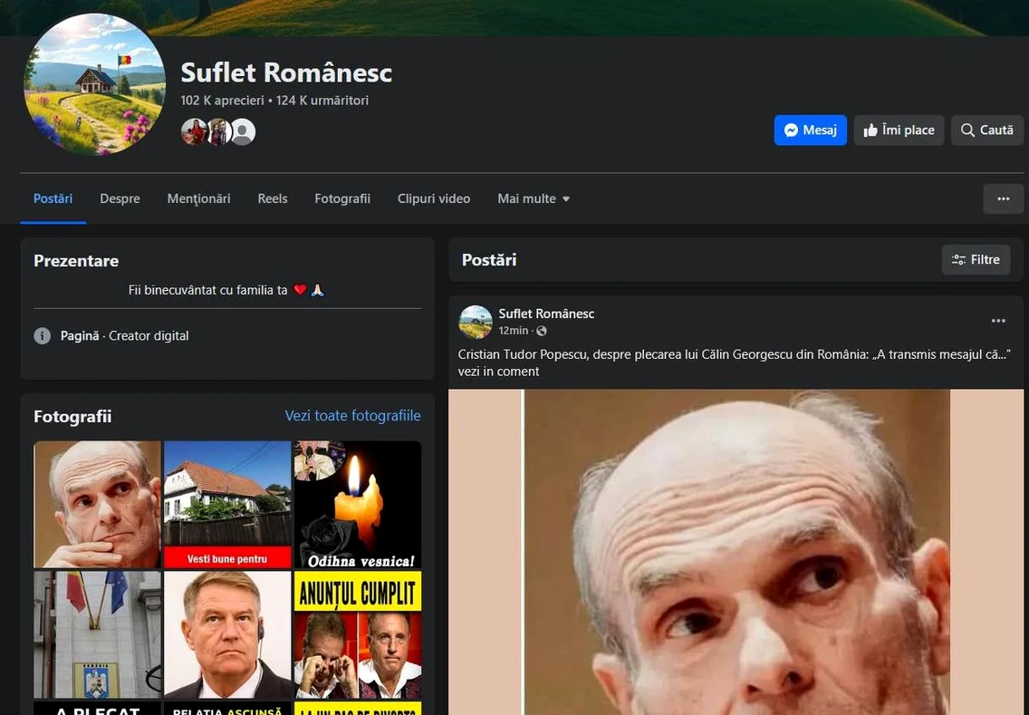The image size is (1029, 715).
Task: Click the Postări section heading
Action: click(x=489, y=260)
